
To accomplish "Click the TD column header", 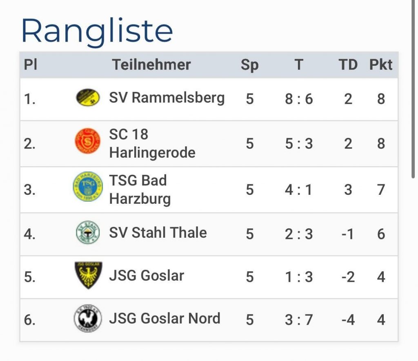I will pos(348,65).
